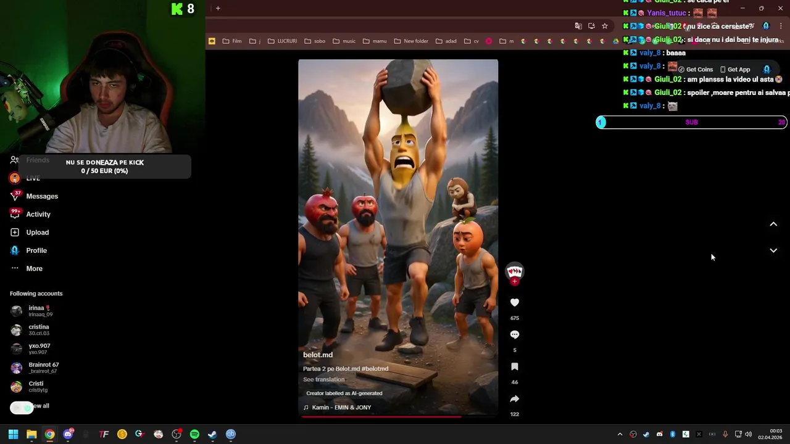Image resolution: width=790 pixels, height=444 pixels.
Task: Click the SUB goal progress bar
Action: click(691, 122)
